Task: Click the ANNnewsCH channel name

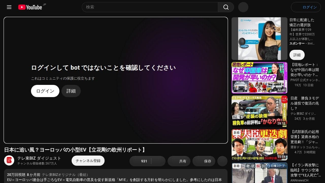Action: pyautogui.click(x=299, y=180)
